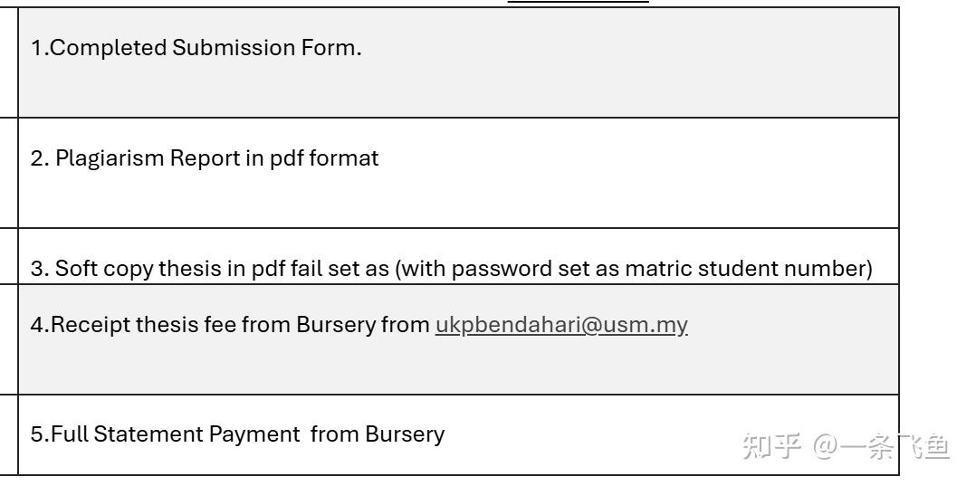Click the "5." list number marker
This screenshot has width=976, height=486.
point(38,434)
